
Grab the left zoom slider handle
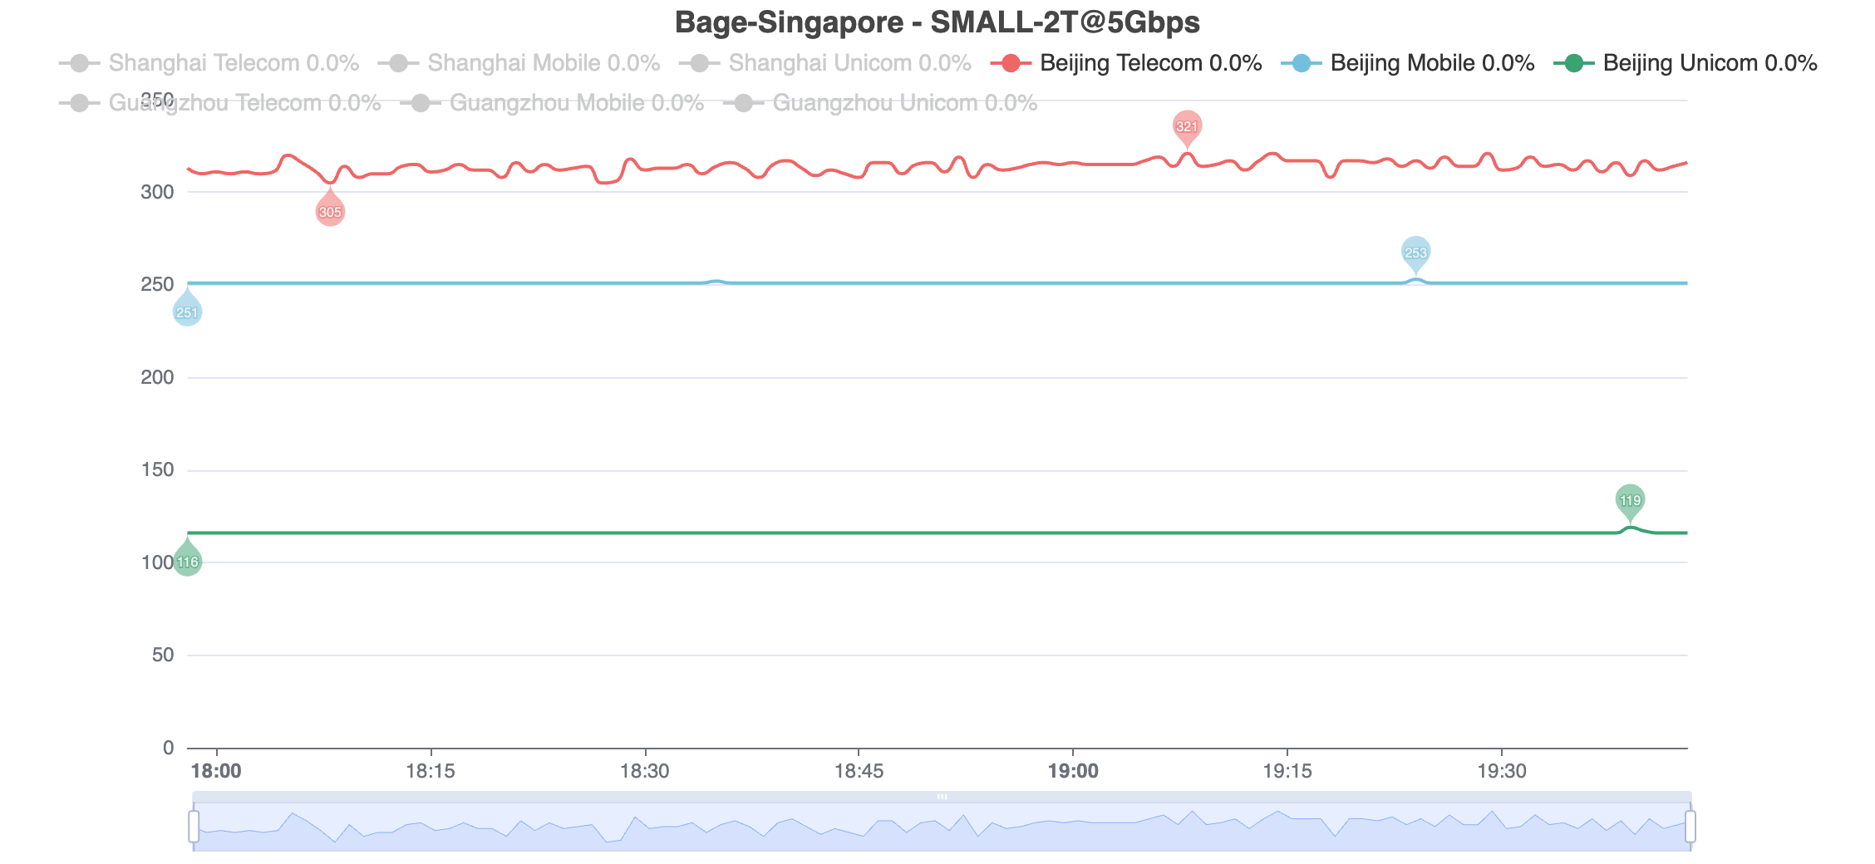(x=194, y=827)
